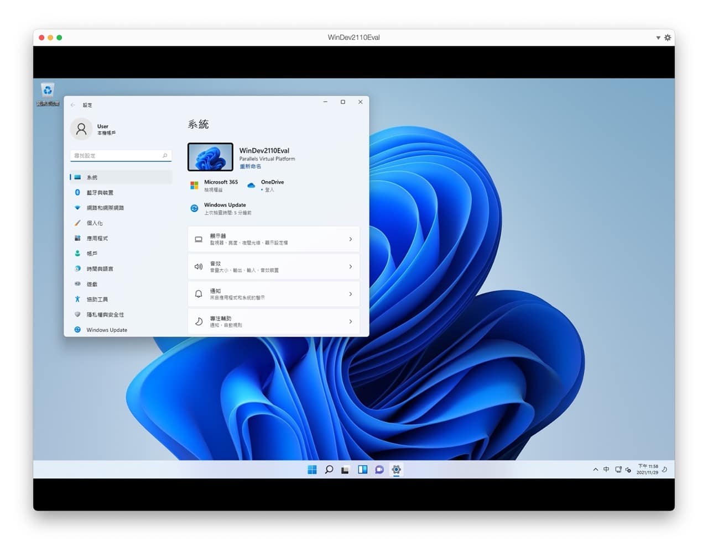The width and height of the screenshot is (708, 548).
Task: Click the User account avatar
Action: [x=81, y=129]
